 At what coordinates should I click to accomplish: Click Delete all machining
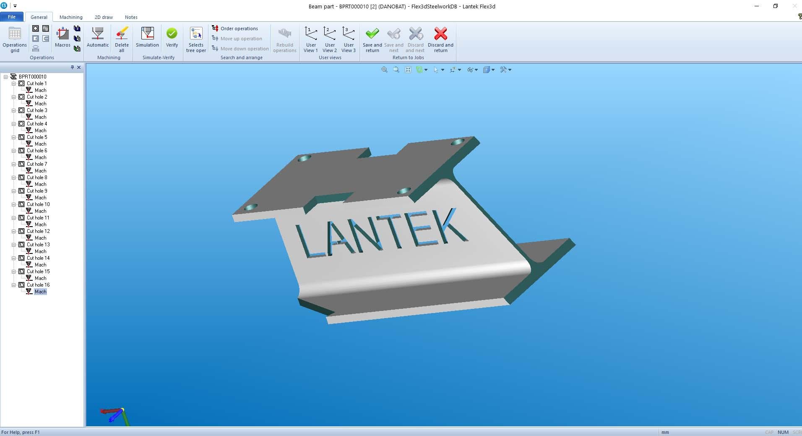(x=122, y=40)
